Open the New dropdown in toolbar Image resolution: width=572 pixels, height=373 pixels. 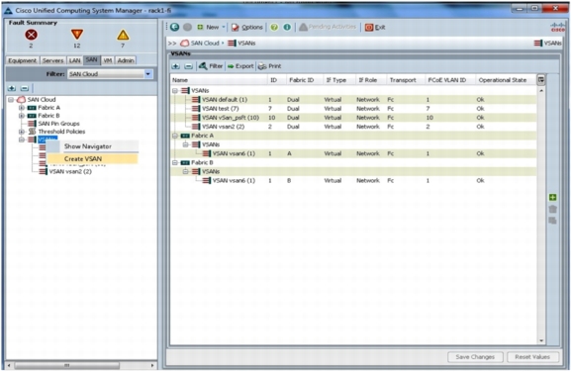[211, 28]
